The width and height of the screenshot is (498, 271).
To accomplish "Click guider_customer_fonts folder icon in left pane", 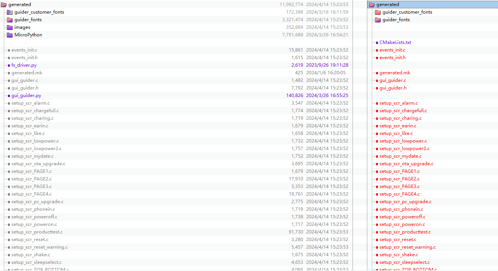I will point(10,12).
